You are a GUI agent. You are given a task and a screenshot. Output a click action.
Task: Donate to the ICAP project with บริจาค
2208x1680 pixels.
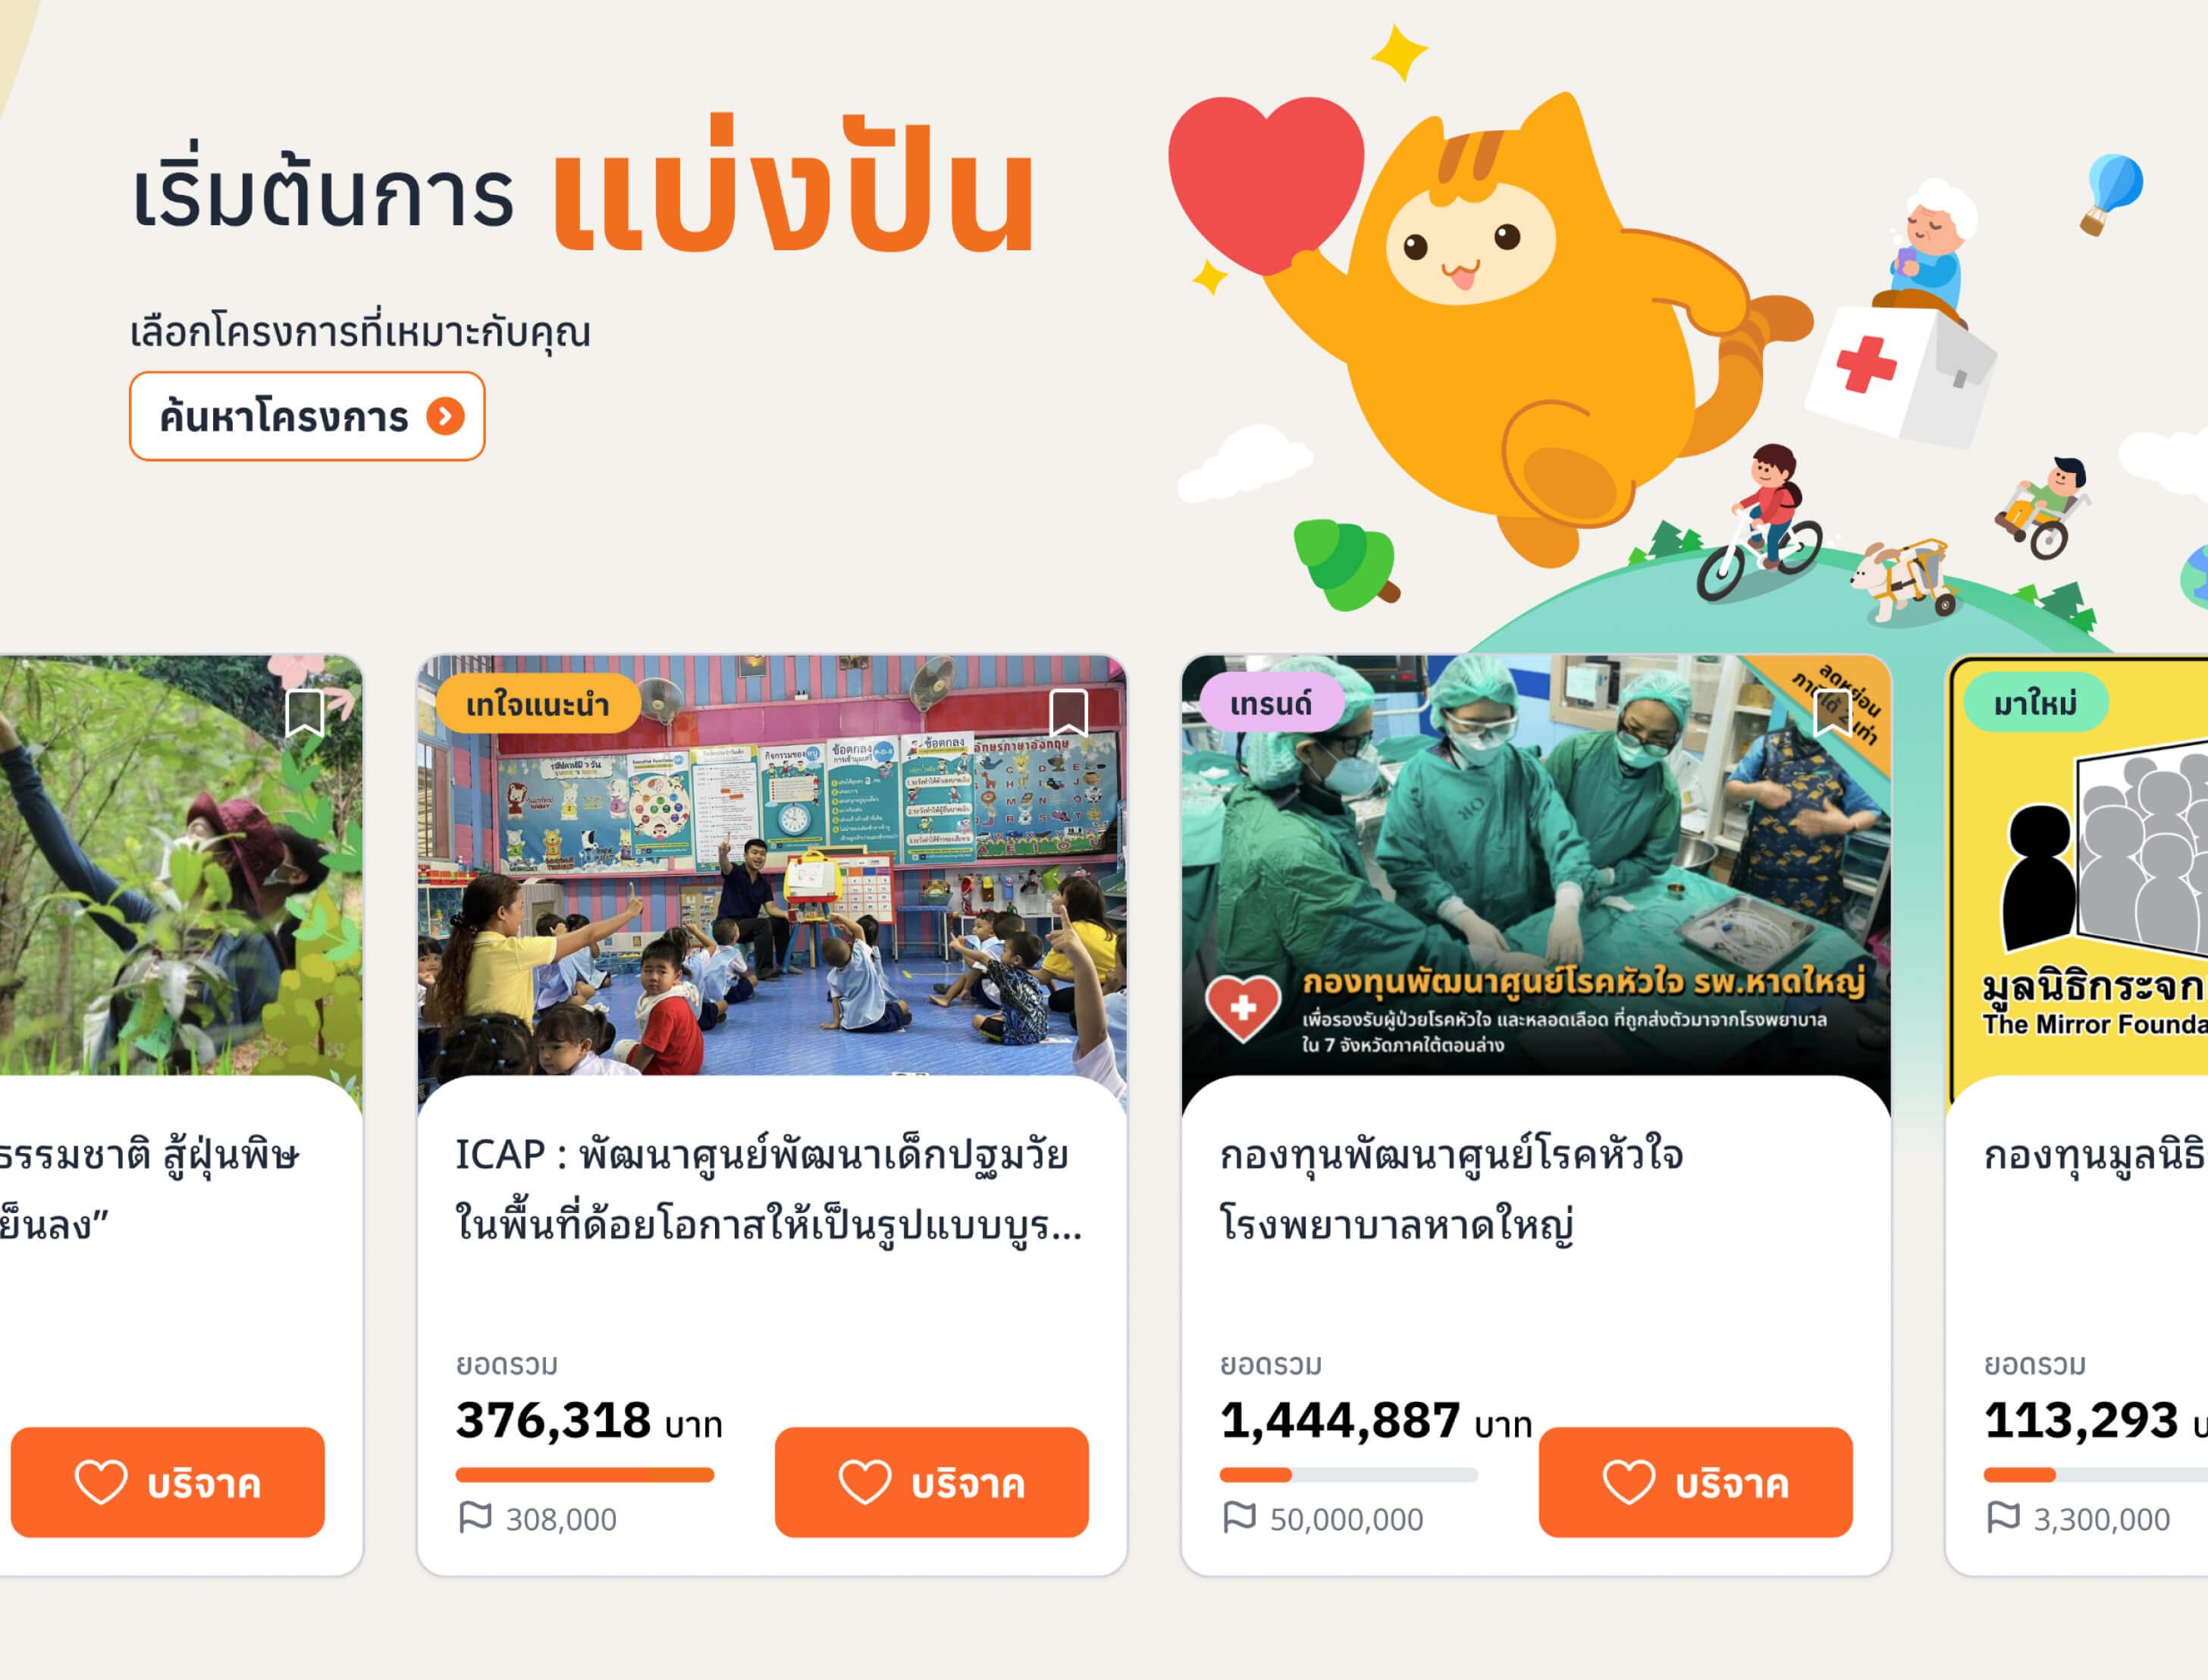931,1482
